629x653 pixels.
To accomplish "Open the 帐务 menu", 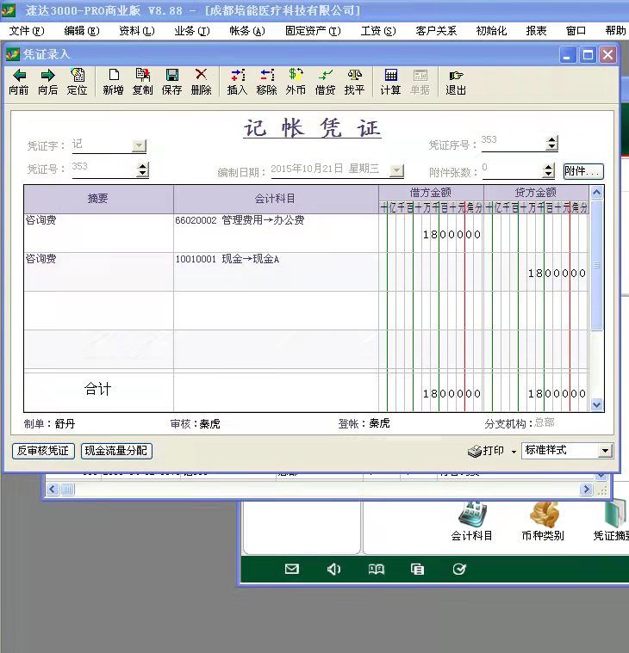I will 245,30.
